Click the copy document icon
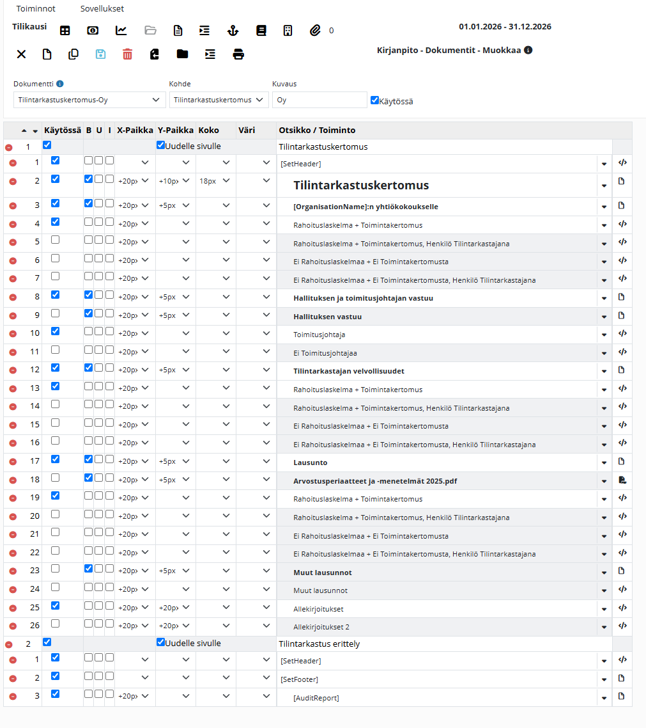The width and height of the screenshot is (646, 728). (73, 54)
